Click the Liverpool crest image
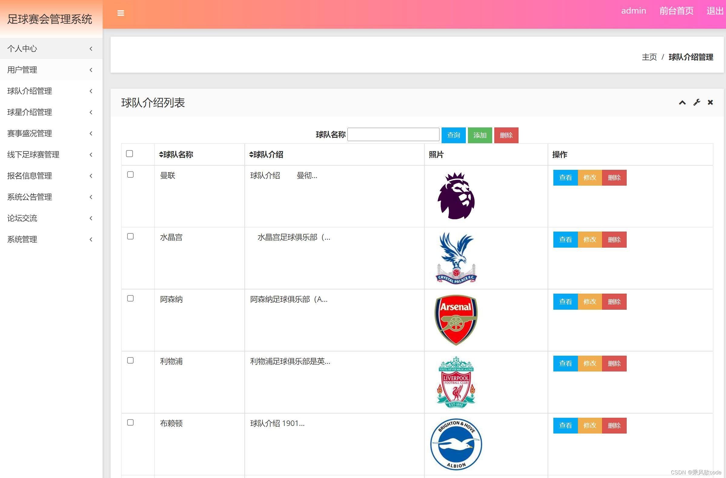 pyautogui.click(x=456, y=382)
